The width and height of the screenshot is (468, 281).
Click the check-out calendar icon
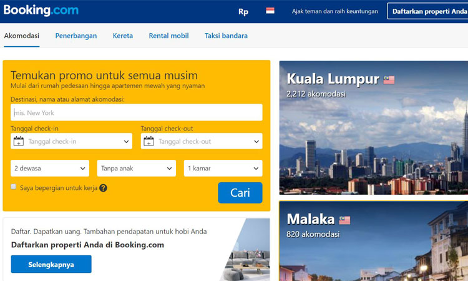[149, 141]
